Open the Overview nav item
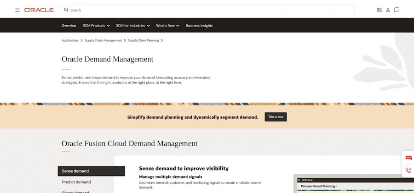414x193 pixels. [69, 26]
